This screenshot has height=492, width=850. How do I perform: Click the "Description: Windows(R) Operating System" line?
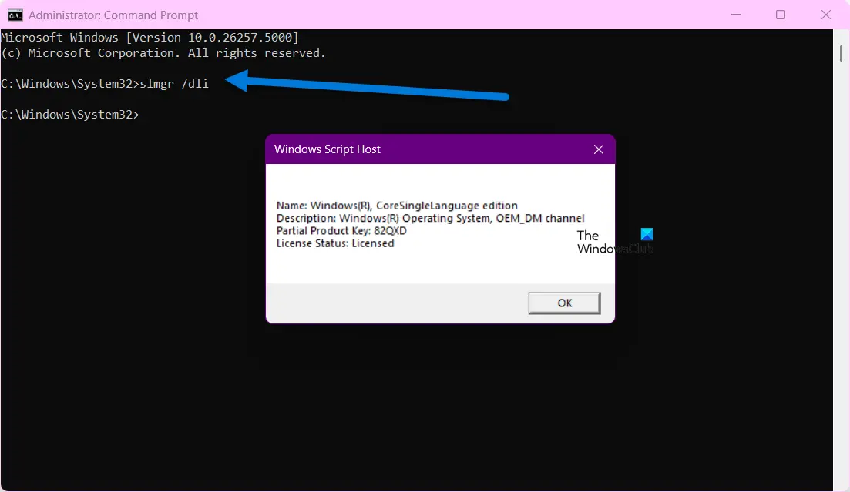tap(431, 219)
